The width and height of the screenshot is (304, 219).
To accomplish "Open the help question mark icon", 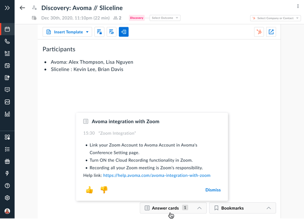I will tap(7, 186).
